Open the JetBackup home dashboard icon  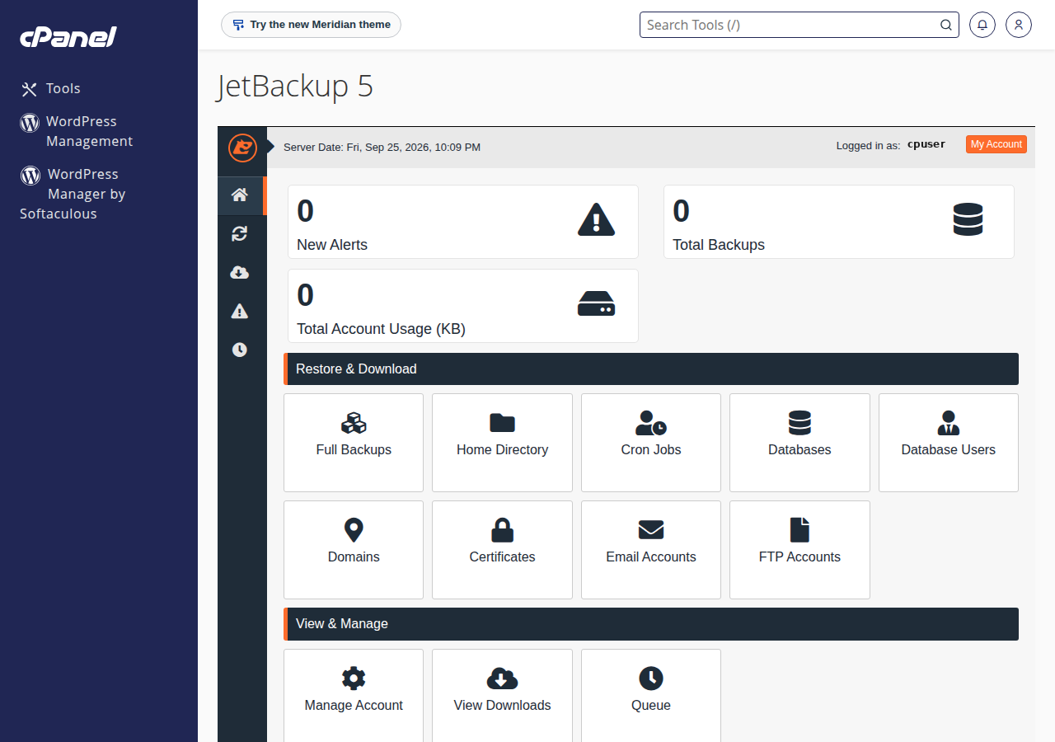(x=240, y=195)
